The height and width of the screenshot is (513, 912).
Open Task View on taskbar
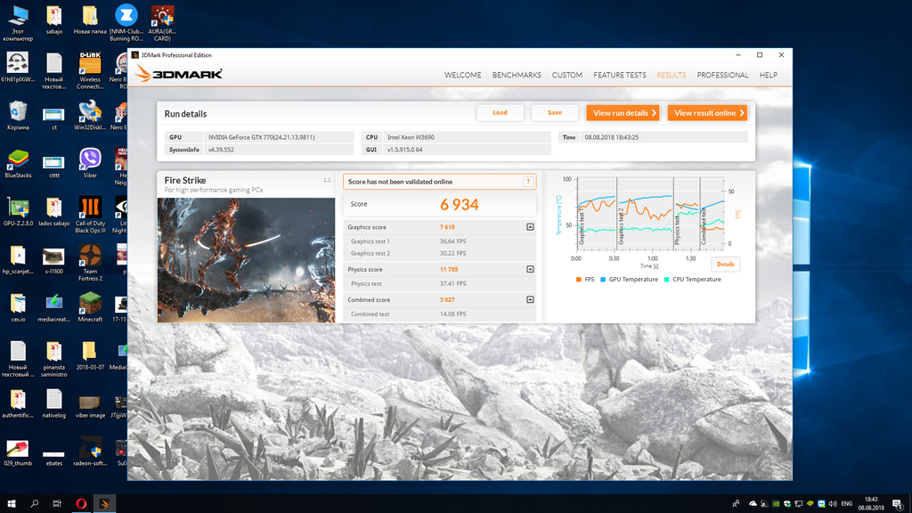57,503
